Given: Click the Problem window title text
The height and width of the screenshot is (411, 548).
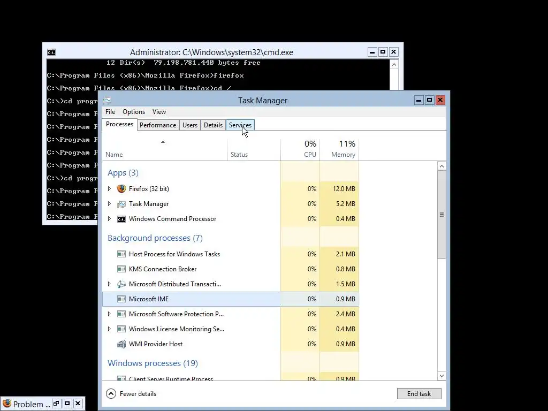Looking at the screenshot, I should [32, 405].
